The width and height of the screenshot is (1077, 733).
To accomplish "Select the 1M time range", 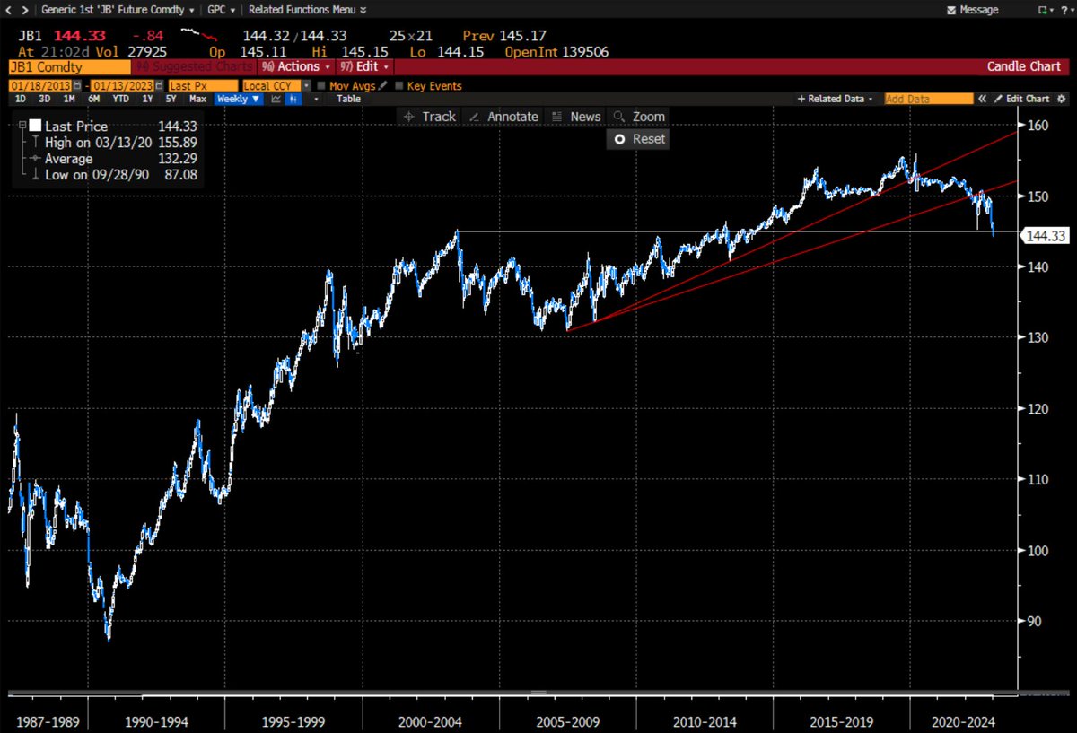I will point(69,99).
